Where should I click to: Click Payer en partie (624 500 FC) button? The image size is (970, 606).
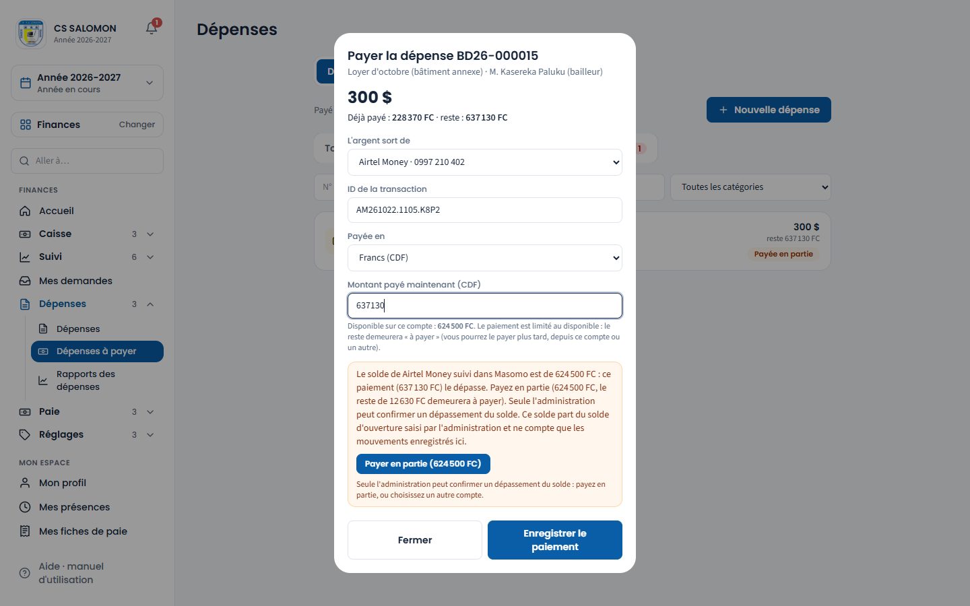click(x=423, y=464)
